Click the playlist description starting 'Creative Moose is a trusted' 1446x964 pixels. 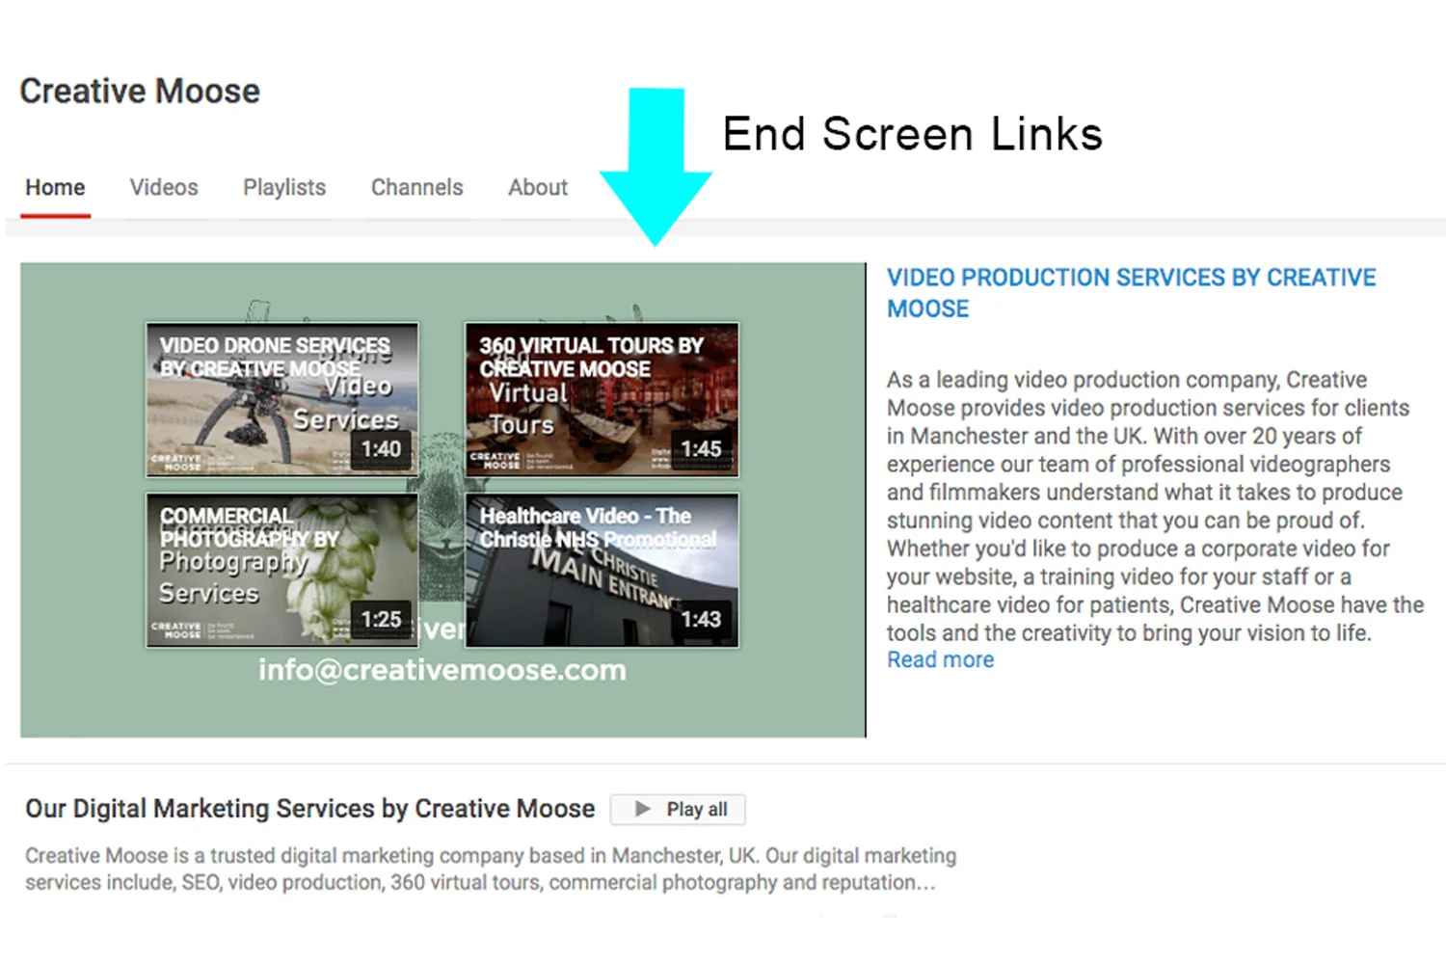tap(491, 869)
